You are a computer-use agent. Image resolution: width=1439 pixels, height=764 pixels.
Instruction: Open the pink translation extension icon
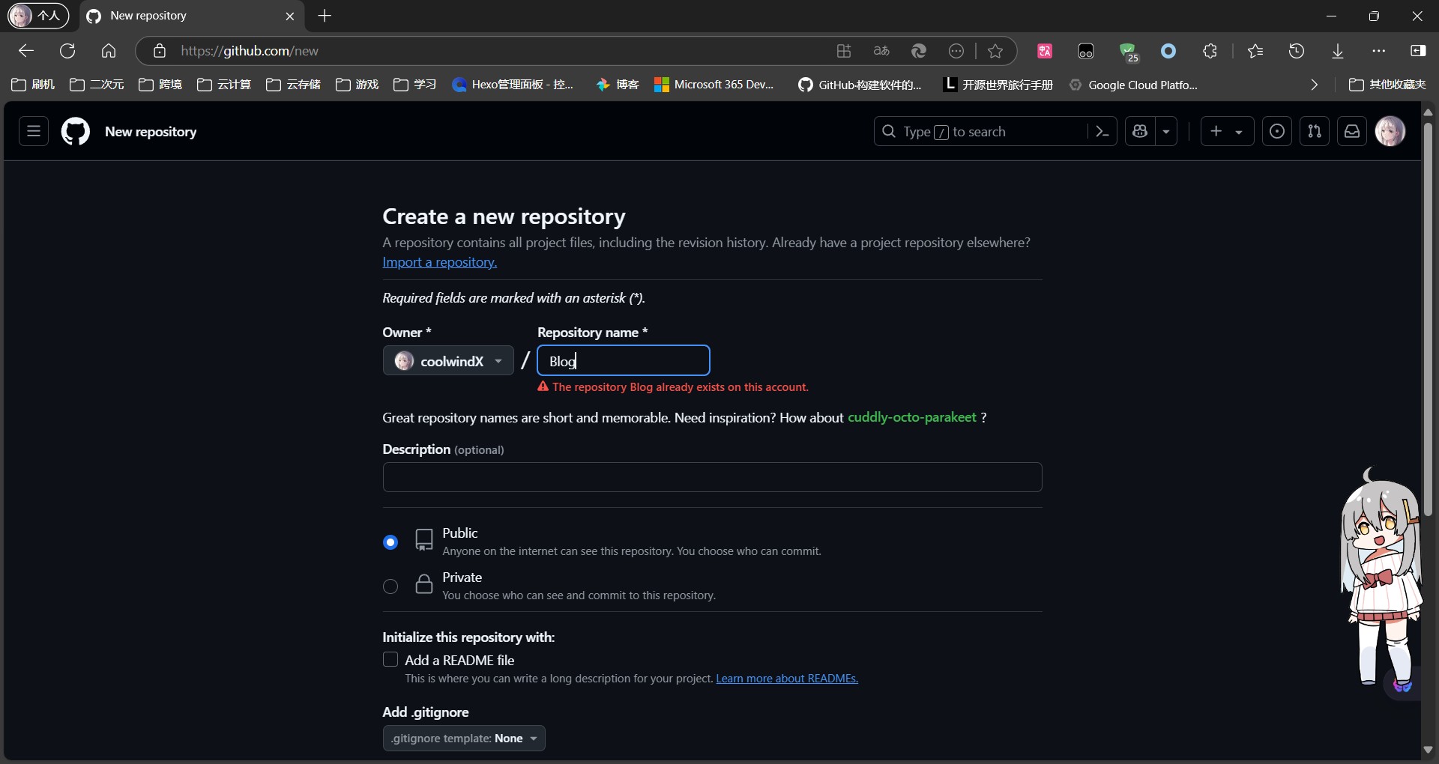point(1045,51)
